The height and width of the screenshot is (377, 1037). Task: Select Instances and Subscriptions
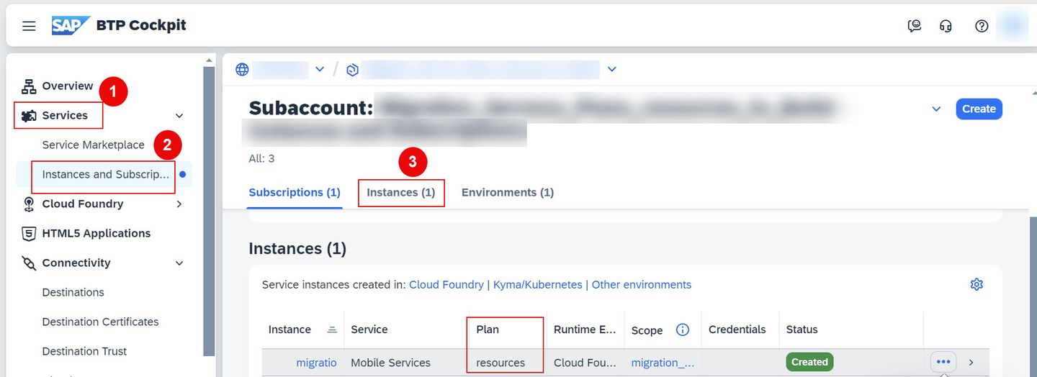point(106,175)
